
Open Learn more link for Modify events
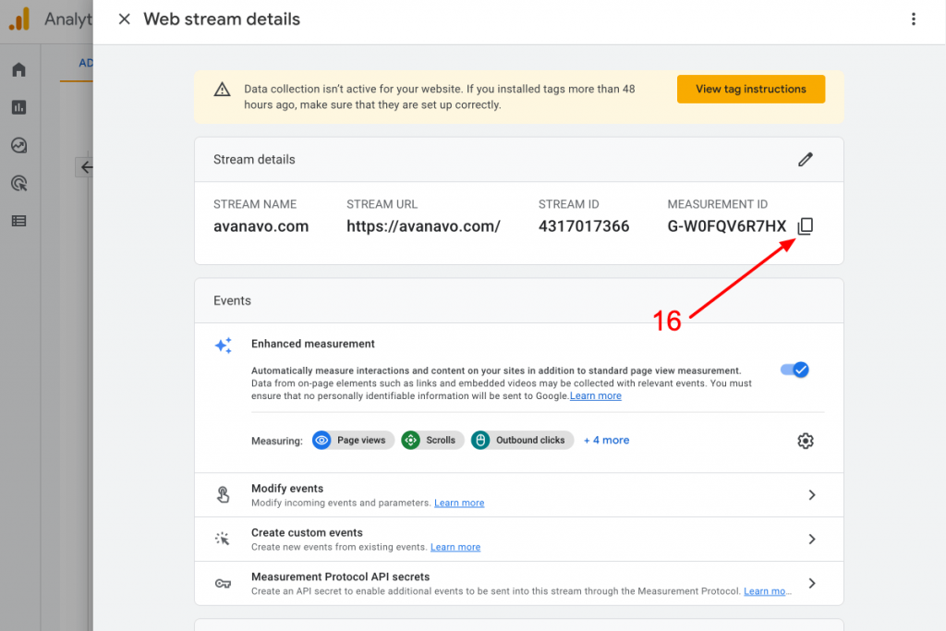click(x=459, y=504)
